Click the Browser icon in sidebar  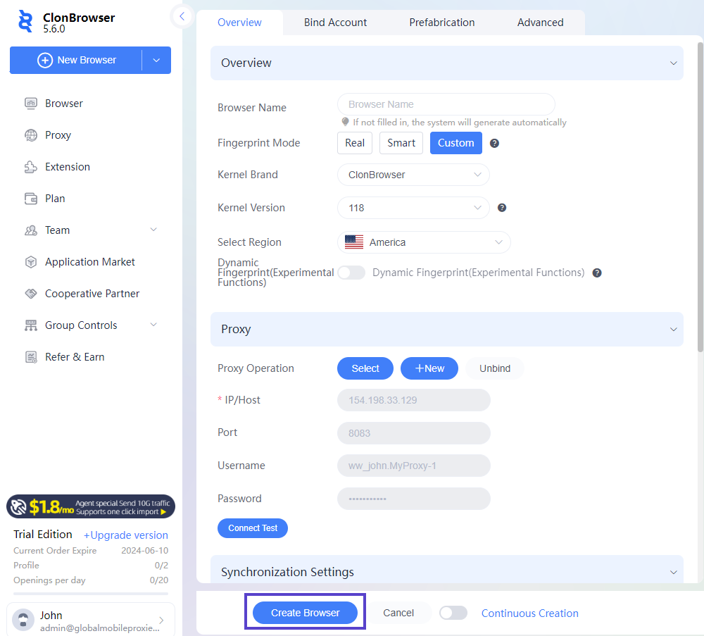click(x=31, y=104)
